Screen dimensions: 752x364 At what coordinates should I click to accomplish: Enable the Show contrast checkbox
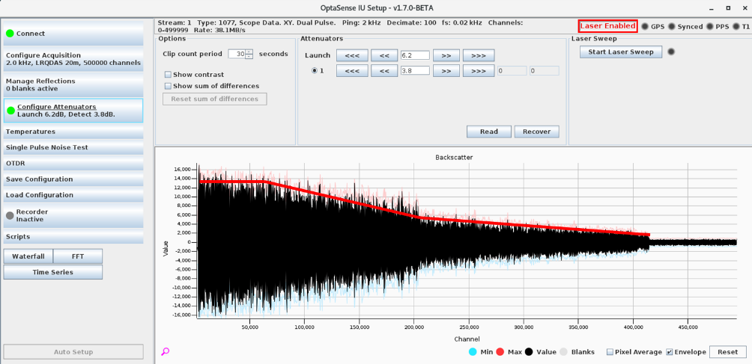click(168, 75)
